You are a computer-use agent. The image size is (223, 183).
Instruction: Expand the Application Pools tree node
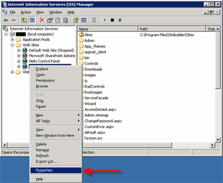[12, 40]
